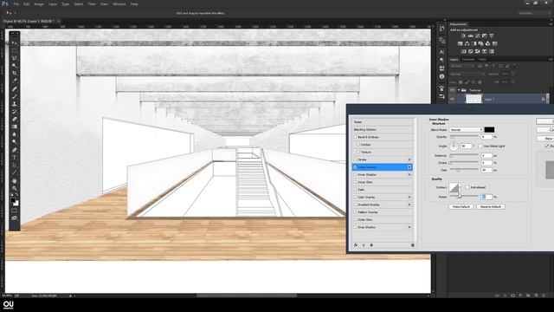This screenshot has width=554, height=312.
Task: Enable the Bevel & Emboss checkbox
Action: pos(355,137)
